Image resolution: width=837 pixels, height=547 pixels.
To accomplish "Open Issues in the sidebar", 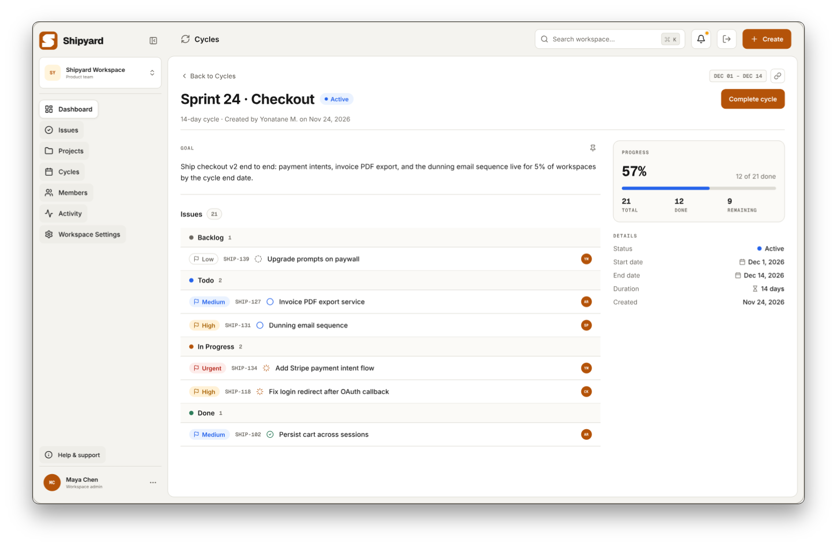I will point(62,130).
